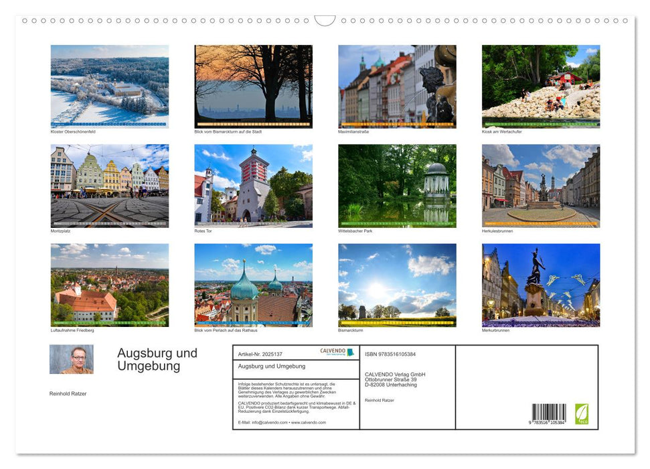Screen dimensions: 650x469
Task: Click the Kiosk am Wertachufer photo
Action: pos(540,86)
